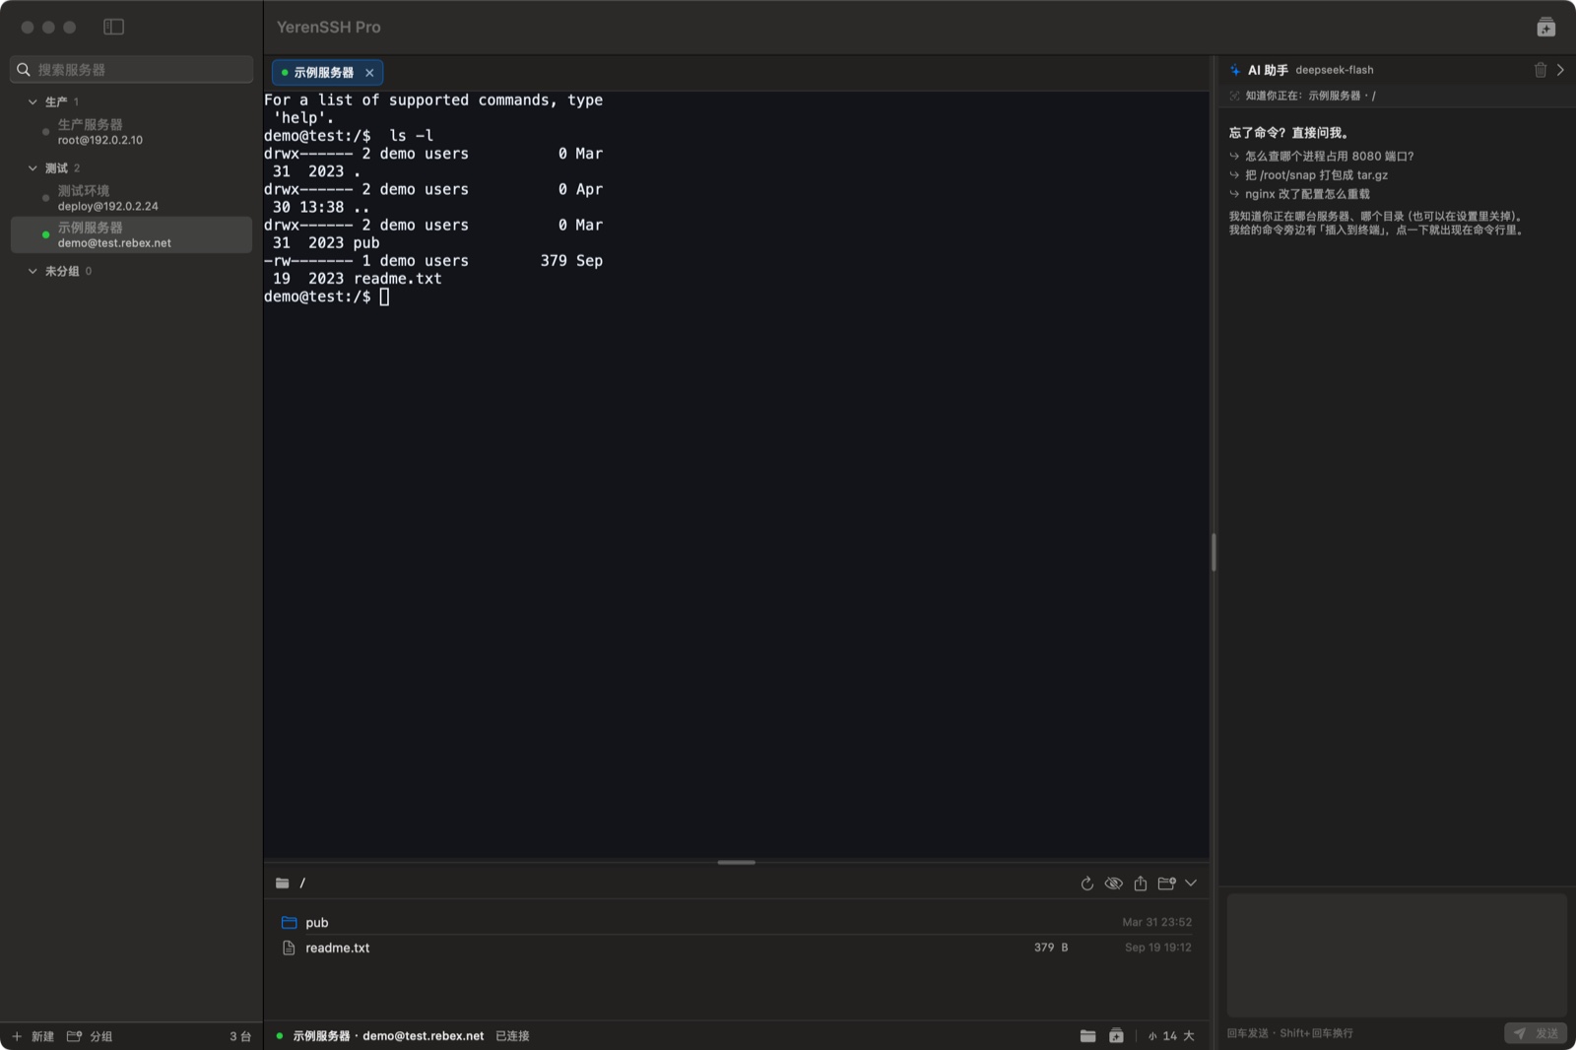Increase font size with 大
This screenshot has height=1050, width=1576.
pos(1188,1036)
